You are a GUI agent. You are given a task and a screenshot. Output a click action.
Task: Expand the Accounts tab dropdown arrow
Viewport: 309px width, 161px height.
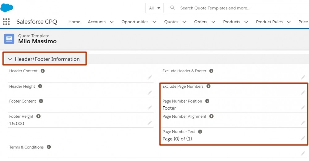pyautogui.click(x=112, y=22)
